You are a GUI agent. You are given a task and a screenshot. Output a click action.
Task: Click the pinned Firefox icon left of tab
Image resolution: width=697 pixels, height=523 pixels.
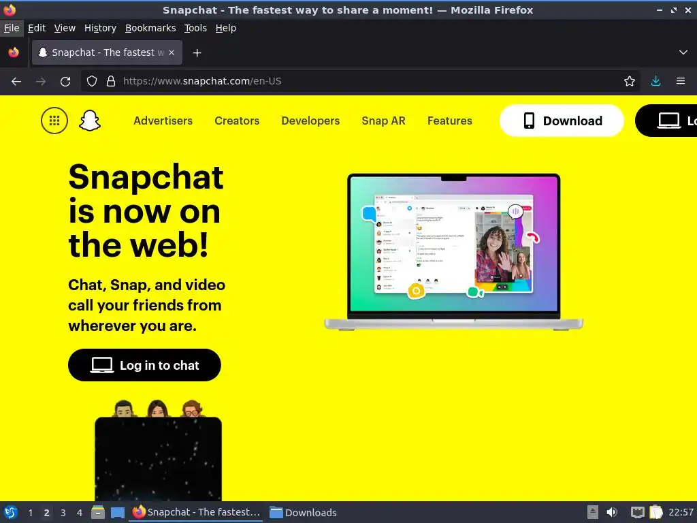[x=14, y=52]
